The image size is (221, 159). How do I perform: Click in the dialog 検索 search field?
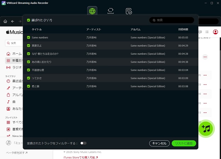click(172, 20)
